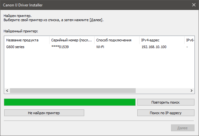Select the G600 series printer row
Screen dimensions: 199x136
point(99,47)
